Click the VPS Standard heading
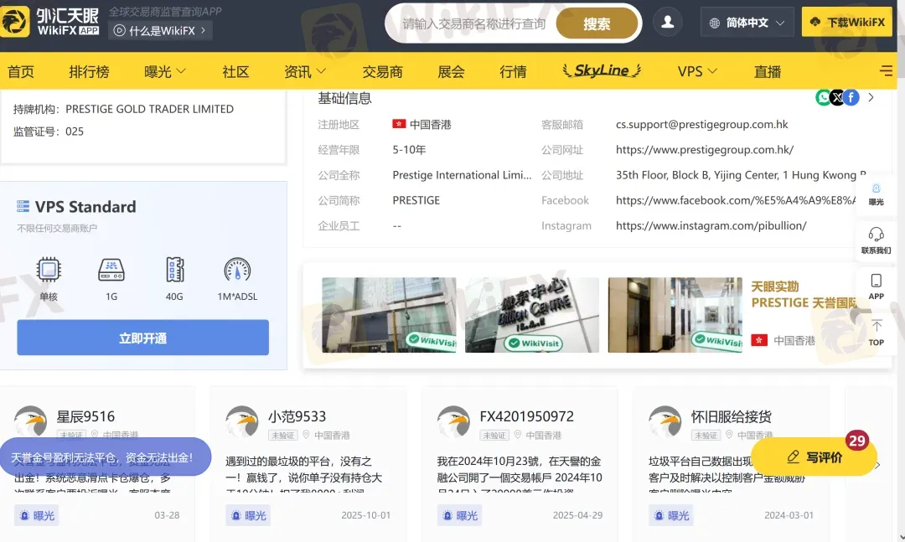The height and width of the screenshot is (542, 905). [85, 207]
